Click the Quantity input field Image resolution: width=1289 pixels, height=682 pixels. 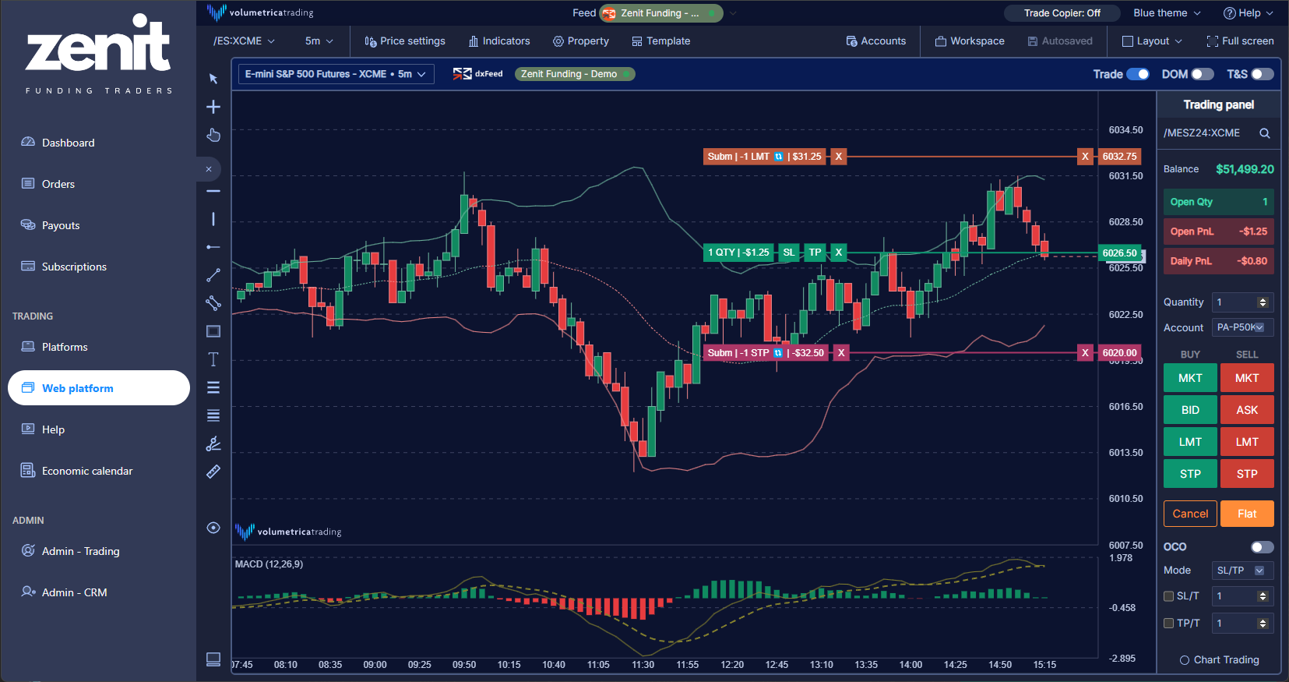click(1234, 302)
